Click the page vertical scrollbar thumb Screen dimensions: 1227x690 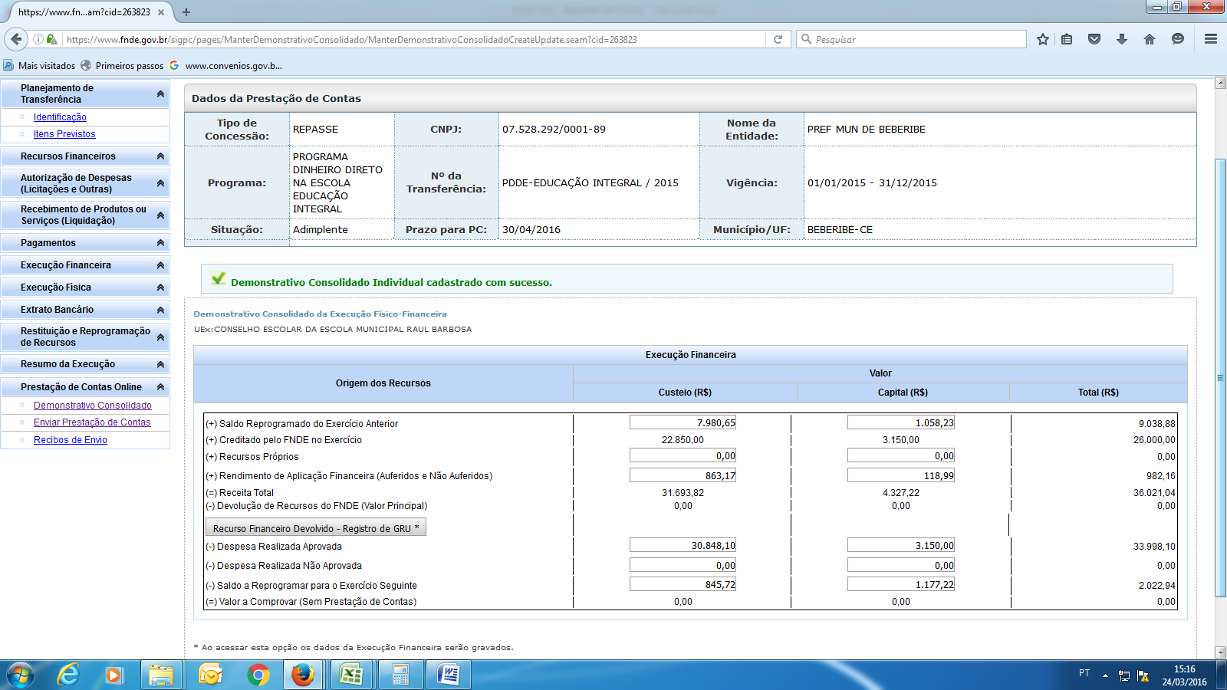click(x=1220, y=377)
